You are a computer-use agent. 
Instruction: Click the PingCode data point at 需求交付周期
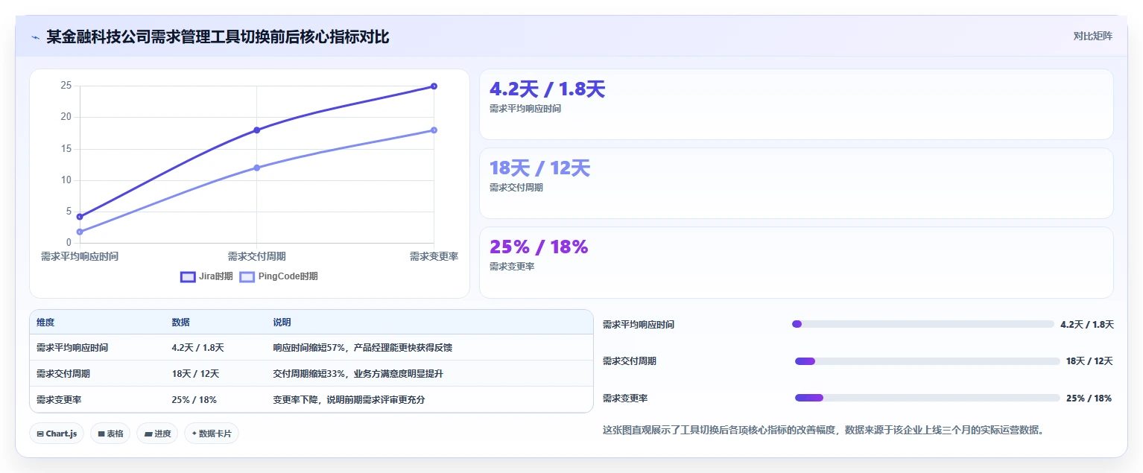(x=257, y=168)
